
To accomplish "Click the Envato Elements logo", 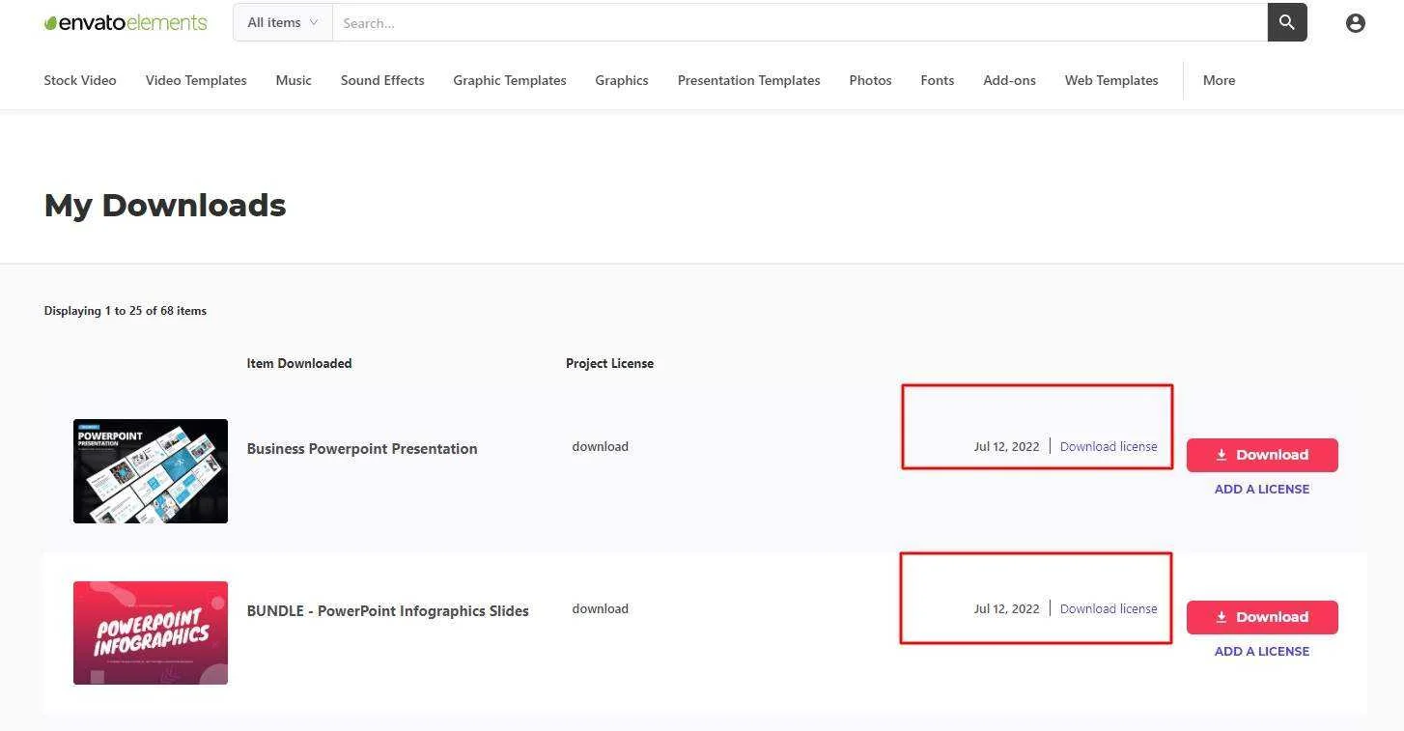I will coord(126,22).
